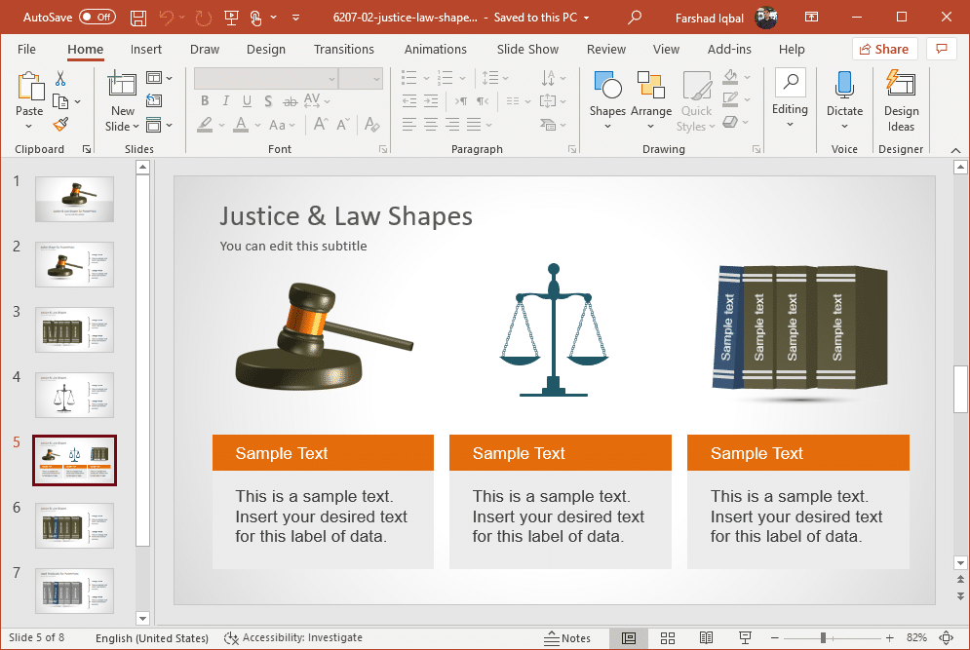
Task: Select slide 3 thumbnail in the panel
Action: point(75,329)
